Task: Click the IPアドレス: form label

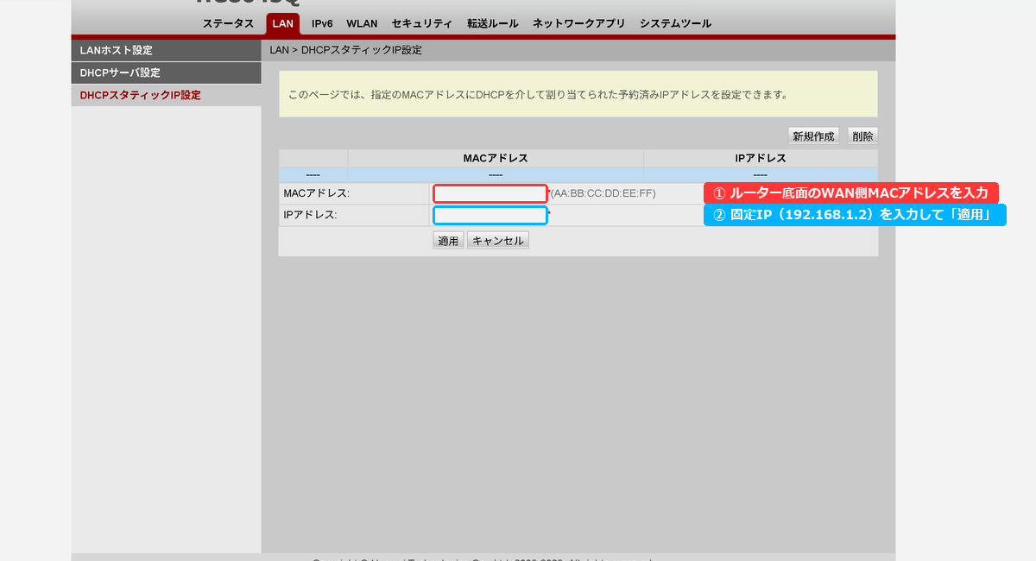Action: [310, 215]
